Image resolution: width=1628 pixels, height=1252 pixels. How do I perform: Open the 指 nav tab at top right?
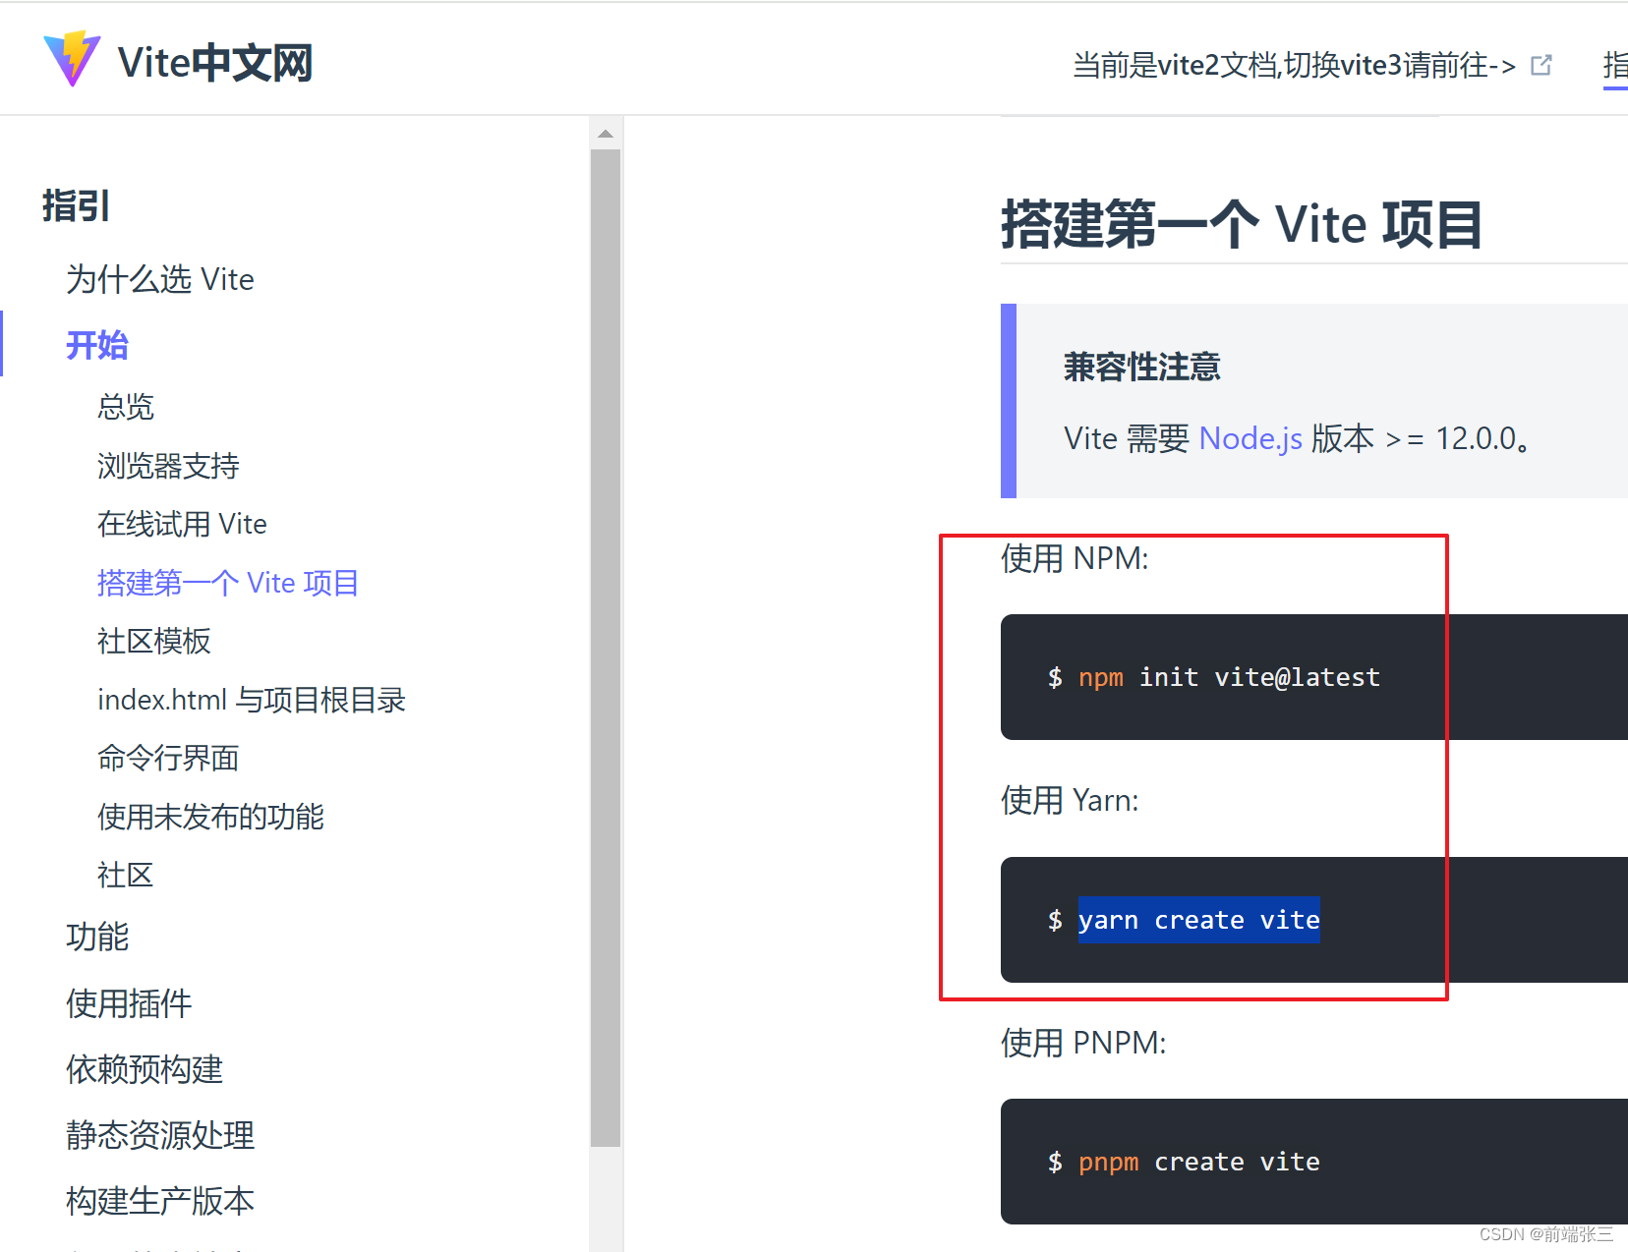click(x=1615, y=65)
